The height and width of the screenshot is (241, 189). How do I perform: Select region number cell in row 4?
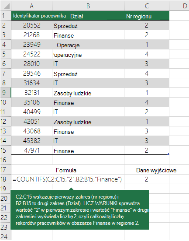[x=147, y=45]
